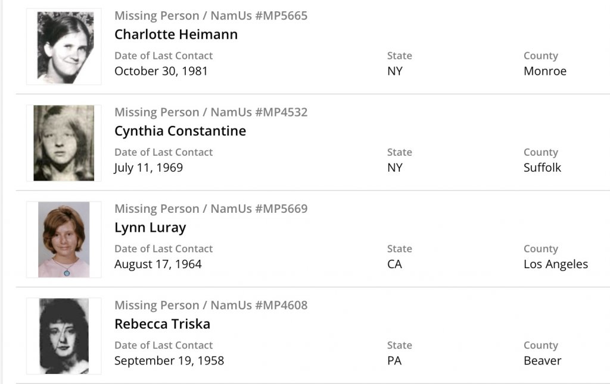Select the NamUs #MP5669 case header
The image size is (610, 384).
tap(211, 209)
